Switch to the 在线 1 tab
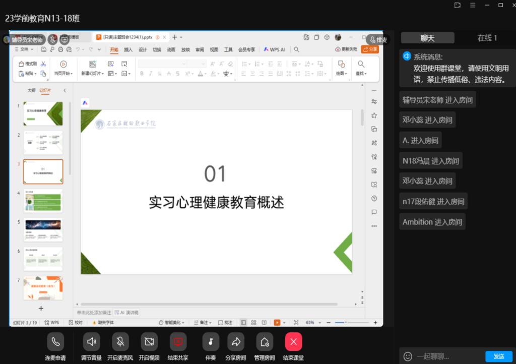This screenshot has width=516, height=364. [487, 38]
